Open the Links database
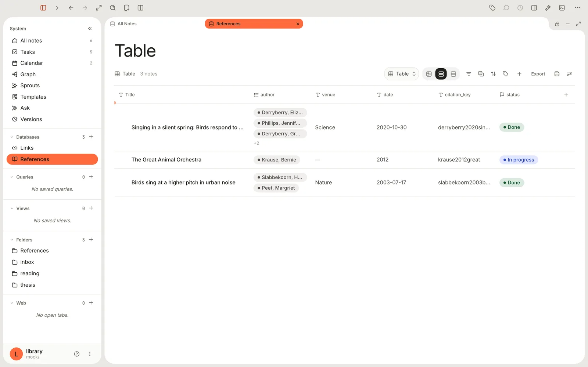This screenshot has height=367, width=588. point(52,148)
